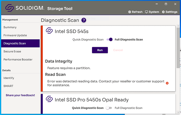181x115 pixels.
Task: Select Diagnostic Scan in the sidebar
Action: (x=20, y=43)
